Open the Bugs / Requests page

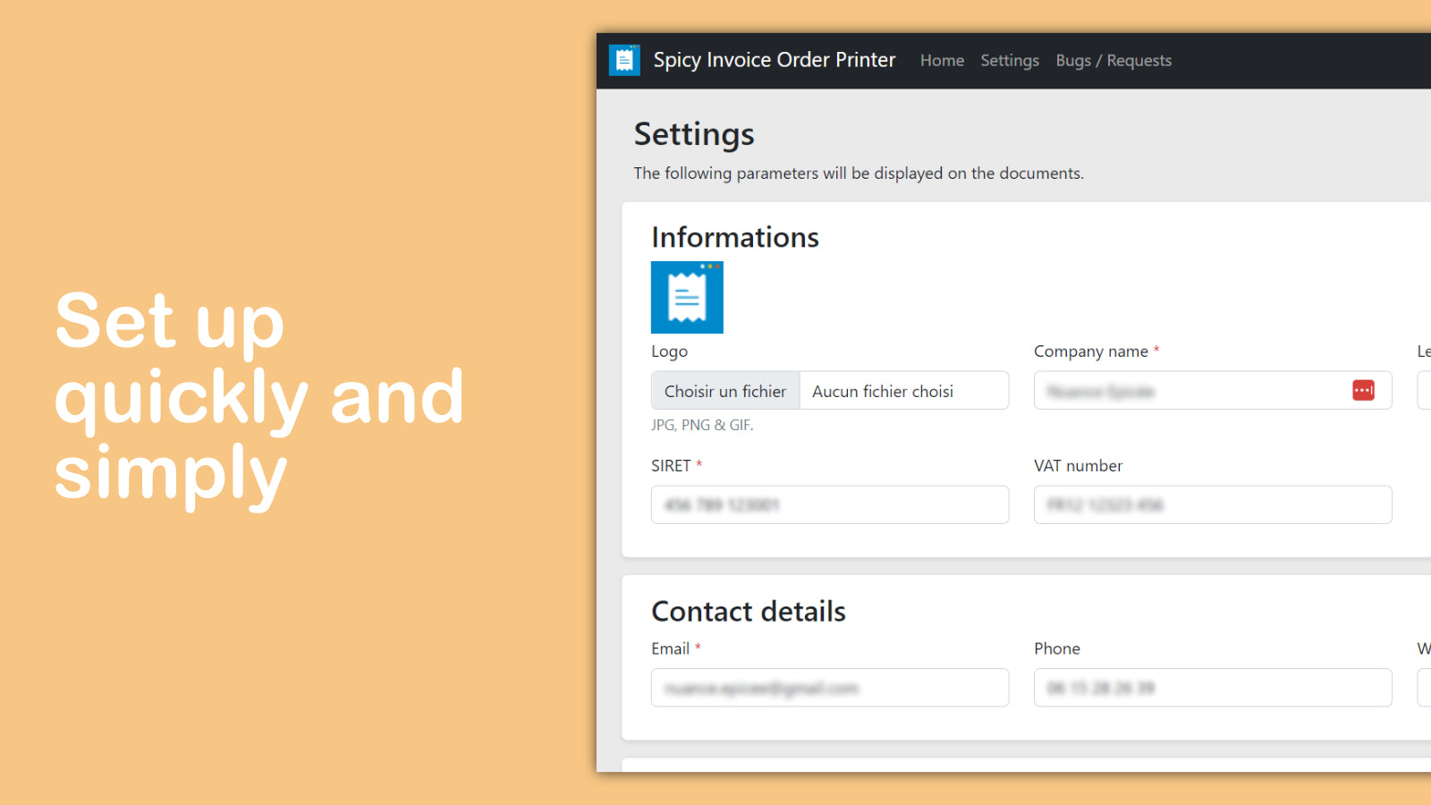click(1113, 61)
